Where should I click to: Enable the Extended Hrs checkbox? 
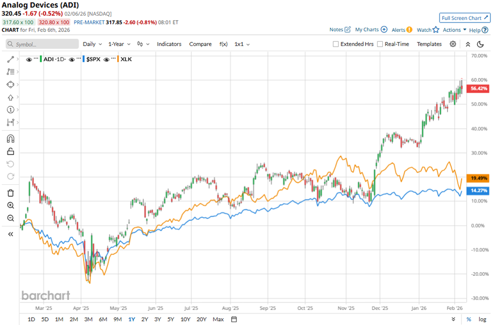tap(336, 44)
